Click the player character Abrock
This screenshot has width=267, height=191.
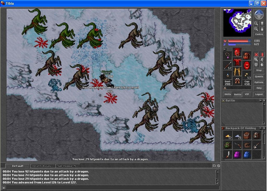[x=106, y=80]
